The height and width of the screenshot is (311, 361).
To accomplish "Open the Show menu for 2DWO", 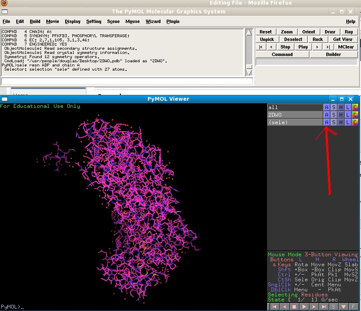I will pos(333,115).
